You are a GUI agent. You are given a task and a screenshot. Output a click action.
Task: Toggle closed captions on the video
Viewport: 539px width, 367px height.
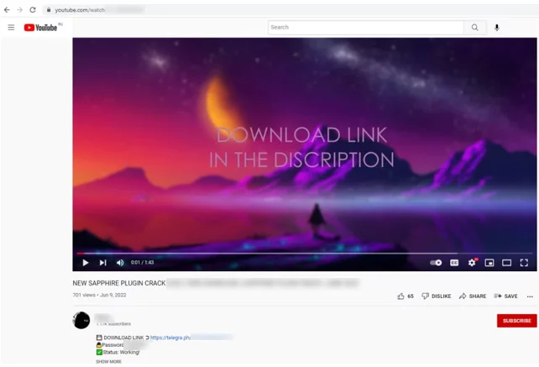tap(454, 263)
